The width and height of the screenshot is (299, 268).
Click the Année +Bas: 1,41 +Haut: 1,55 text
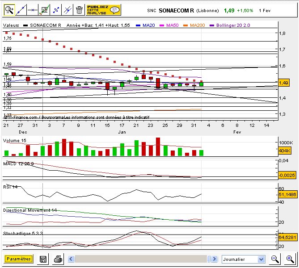[x=98, y=25]
